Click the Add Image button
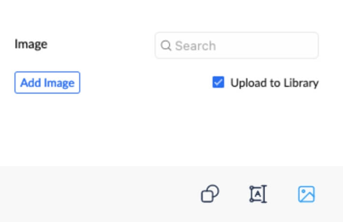 pos(47,83)
